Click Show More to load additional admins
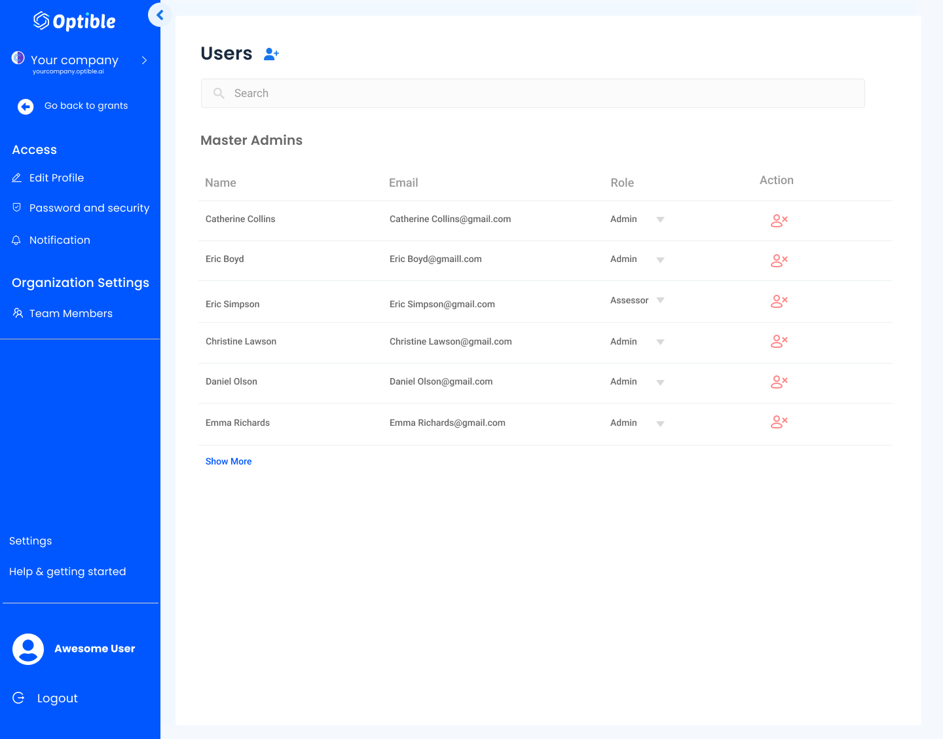The height and width of the screenshot is (739, 943). (x=228, y=461)
